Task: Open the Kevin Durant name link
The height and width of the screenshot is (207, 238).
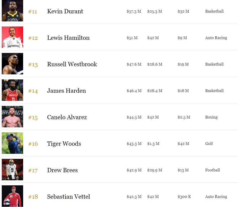Action: click(65, 11)
